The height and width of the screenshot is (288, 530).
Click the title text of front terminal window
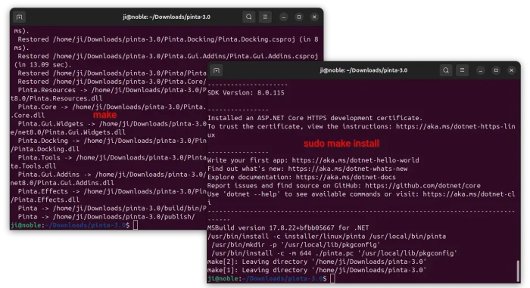[x=363, y=70]
